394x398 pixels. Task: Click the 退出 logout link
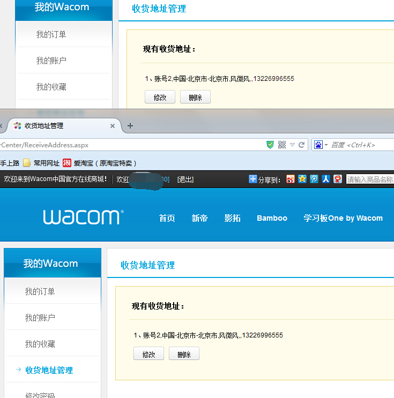[x=185, y=179]
